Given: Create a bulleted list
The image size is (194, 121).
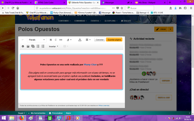Looking at the screenshot, I should tap(38, 46).
